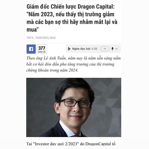Click the portrait photo of the director

[x=74, y=107]
